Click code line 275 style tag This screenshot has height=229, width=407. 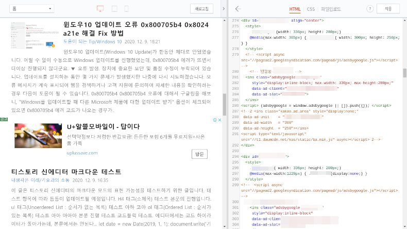[x=253, y=26]
